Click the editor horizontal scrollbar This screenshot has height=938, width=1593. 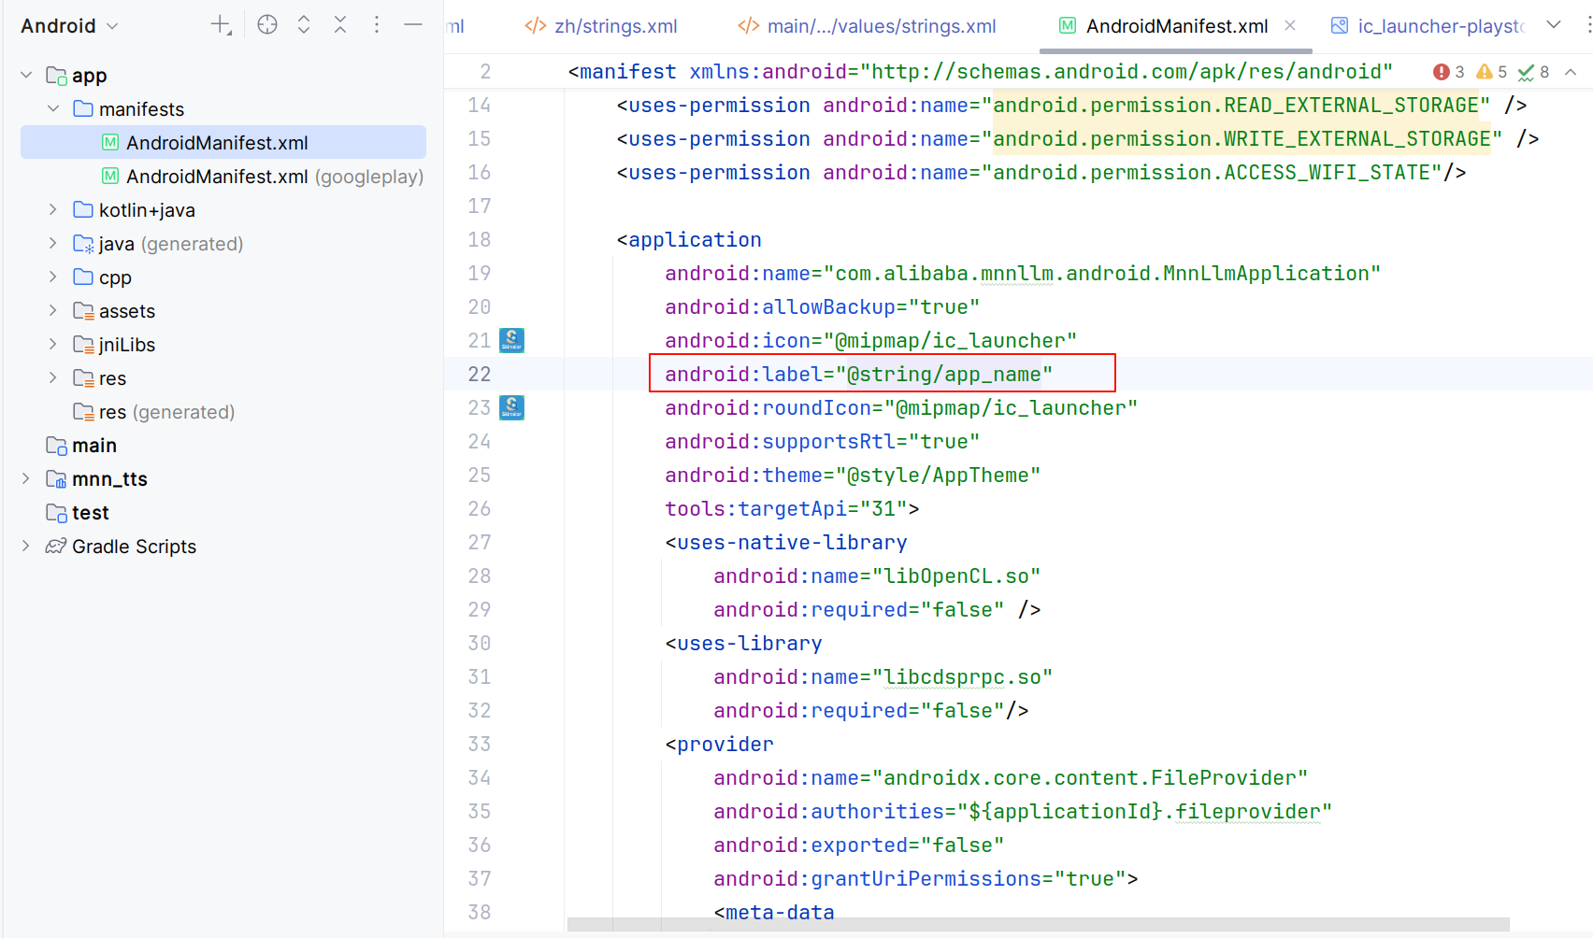(1038, 925)
